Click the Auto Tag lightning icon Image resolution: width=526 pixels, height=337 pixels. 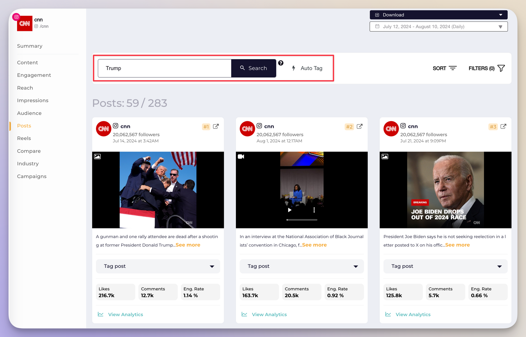pos(294,68)
